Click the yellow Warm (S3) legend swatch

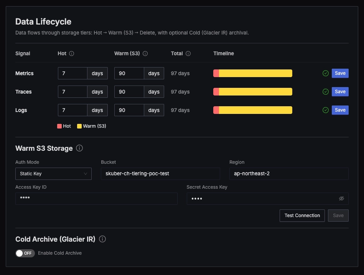click(x=79, y=126)
